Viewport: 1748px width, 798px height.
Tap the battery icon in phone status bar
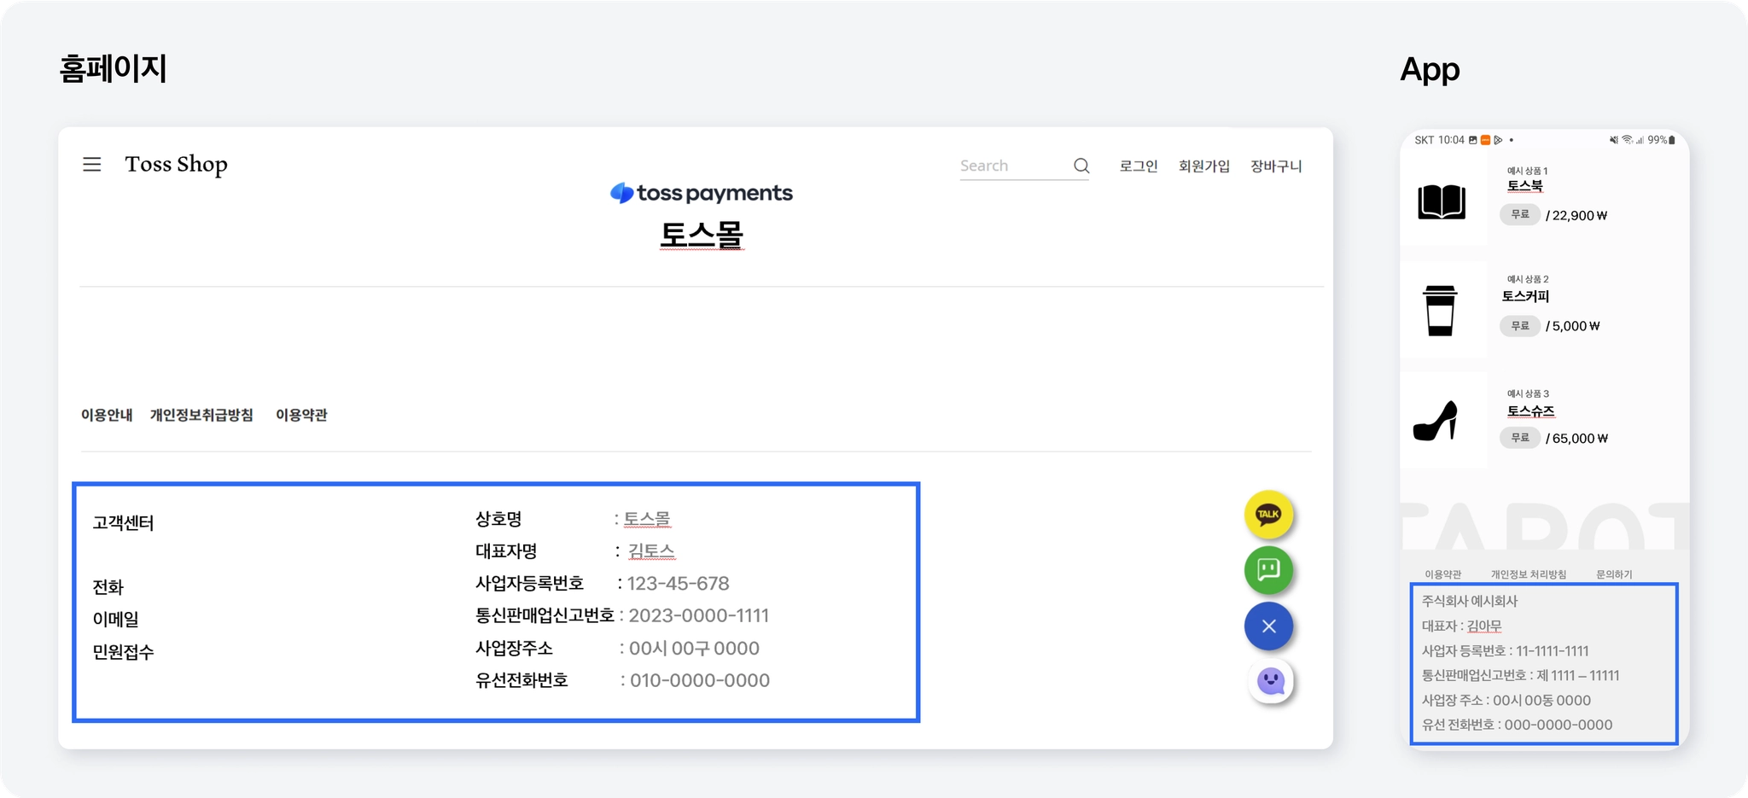click(x=1672, y=140)
